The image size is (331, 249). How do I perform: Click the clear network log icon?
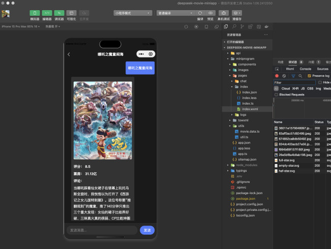(x=284, y=76)
